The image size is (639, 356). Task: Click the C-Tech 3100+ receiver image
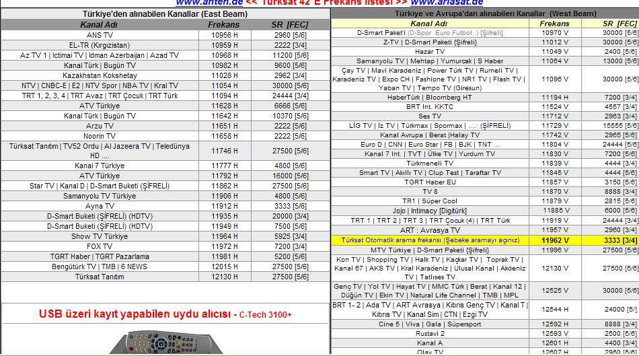tap(165, 342)
